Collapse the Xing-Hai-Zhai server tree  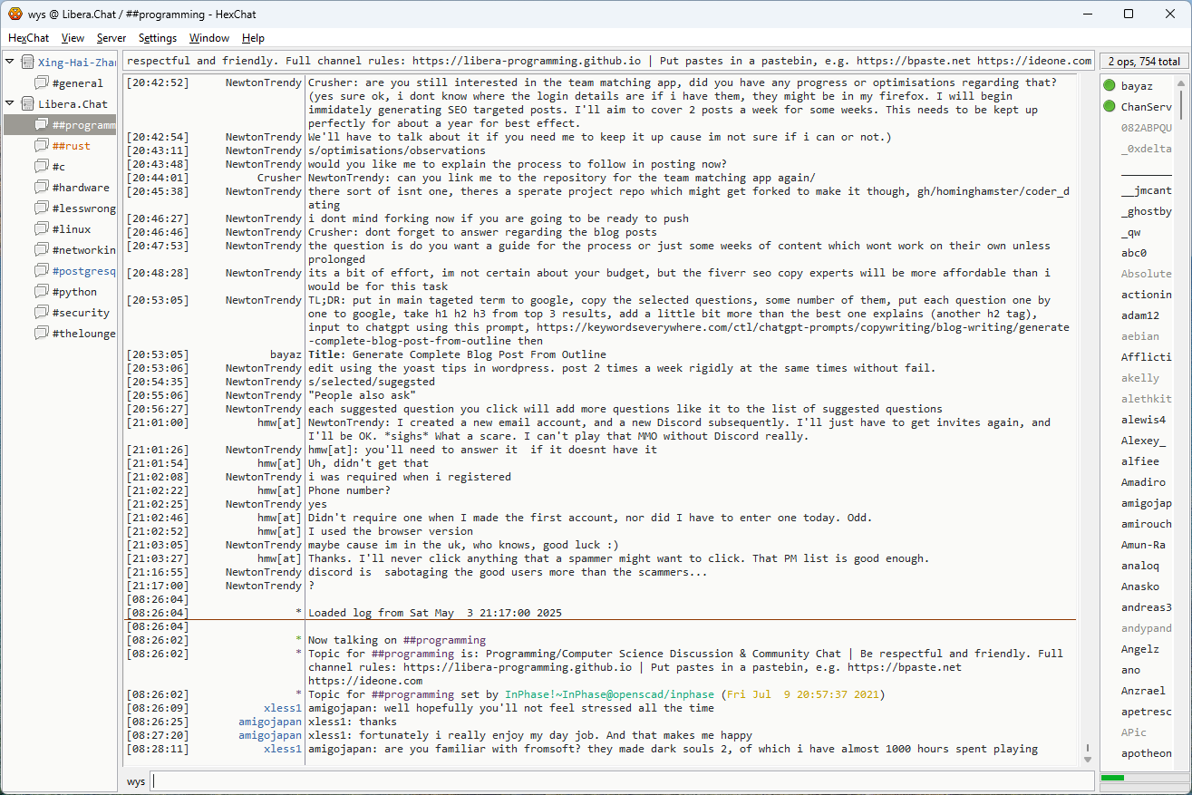(x=10, y=63)
